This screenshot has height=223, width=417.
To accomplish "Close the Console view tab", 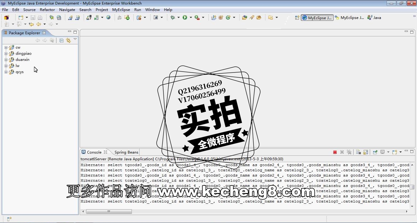I will coord(105,152).
